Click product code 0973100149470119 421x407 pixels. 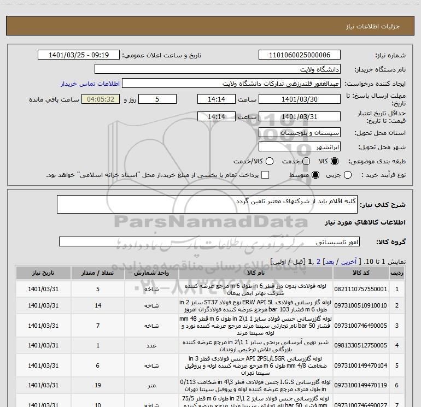click(361, 385)
